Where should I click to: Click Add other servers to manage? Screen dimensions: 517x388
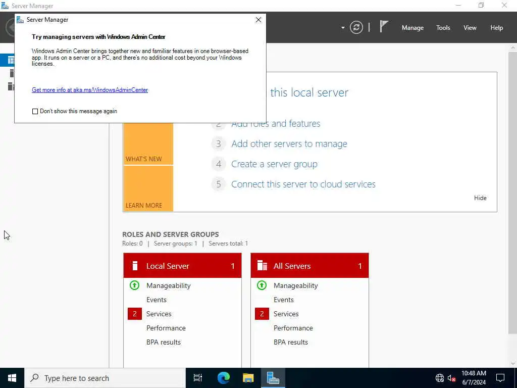(289, 144)
